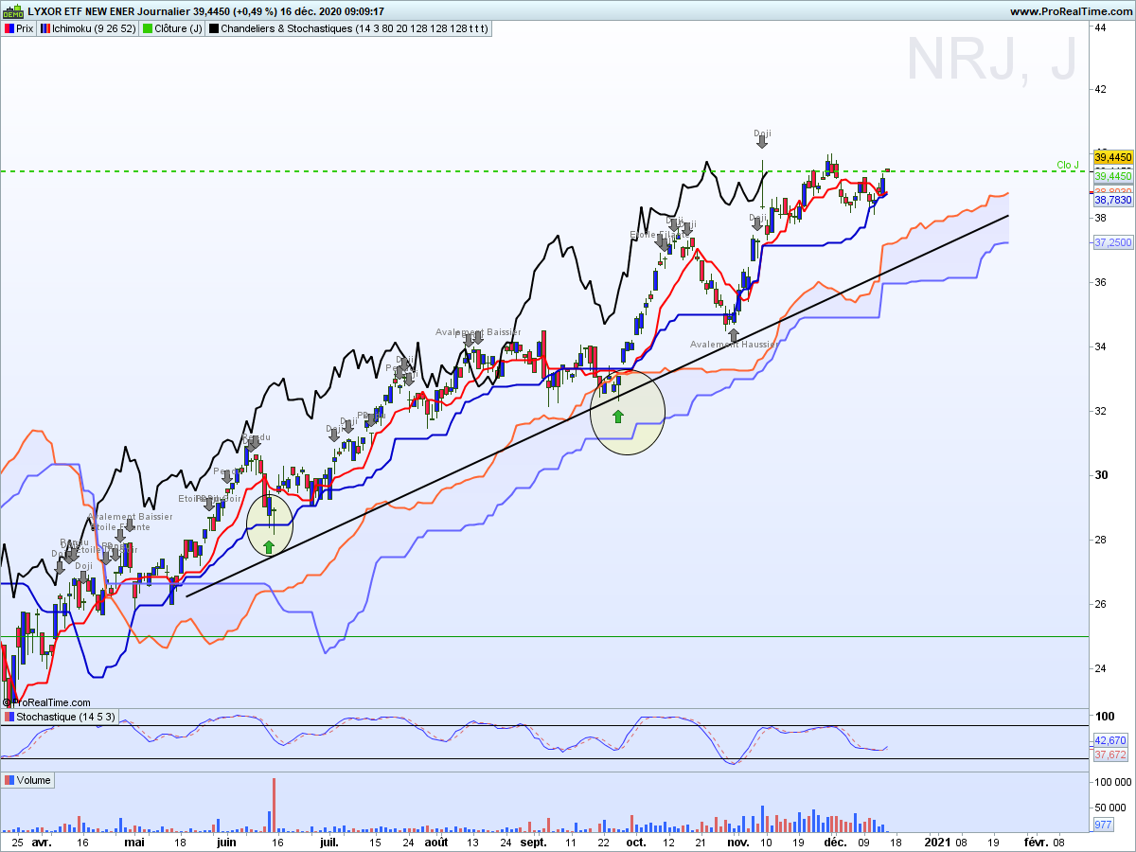Image resolution: width=1136 pixels, height=852 pixels.
Task: Select the 977 volume value tag
Action: click(x=1103, y=825)
